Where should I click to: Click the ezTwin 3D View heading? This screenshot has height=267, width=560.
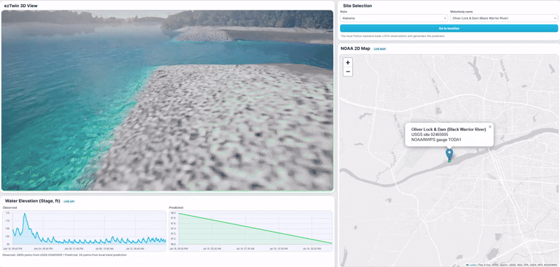(x=21, y=6)
